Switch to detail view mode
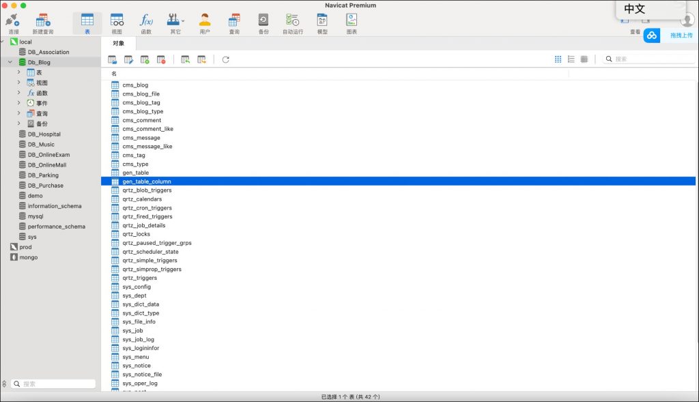 point(584,59)
